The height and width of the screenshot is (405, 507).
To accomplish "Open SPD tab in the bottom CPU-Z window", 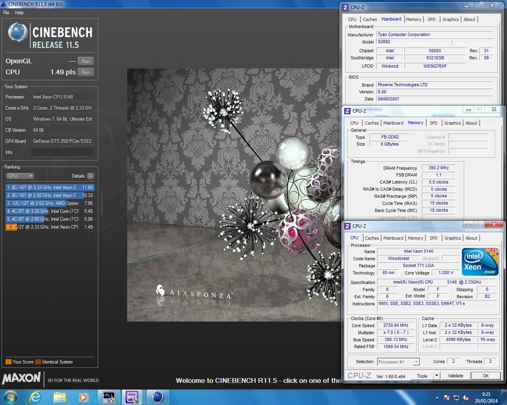I will 434,238.
